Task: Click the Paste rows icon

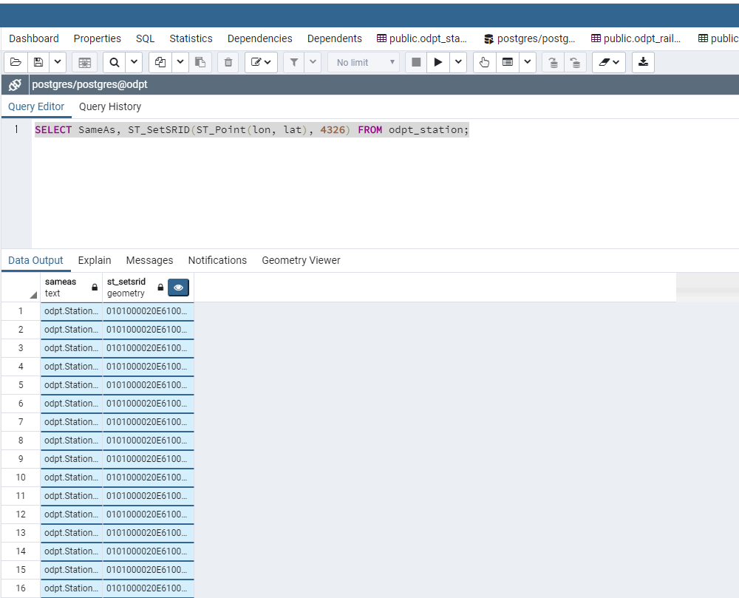Action: tap(200, 62)
